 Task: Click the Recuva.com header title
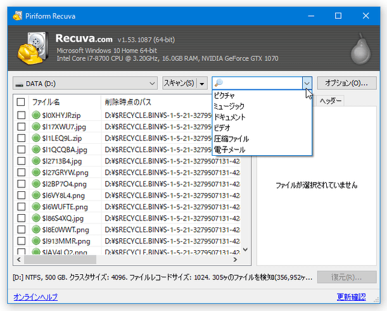(x=84, y=39)
